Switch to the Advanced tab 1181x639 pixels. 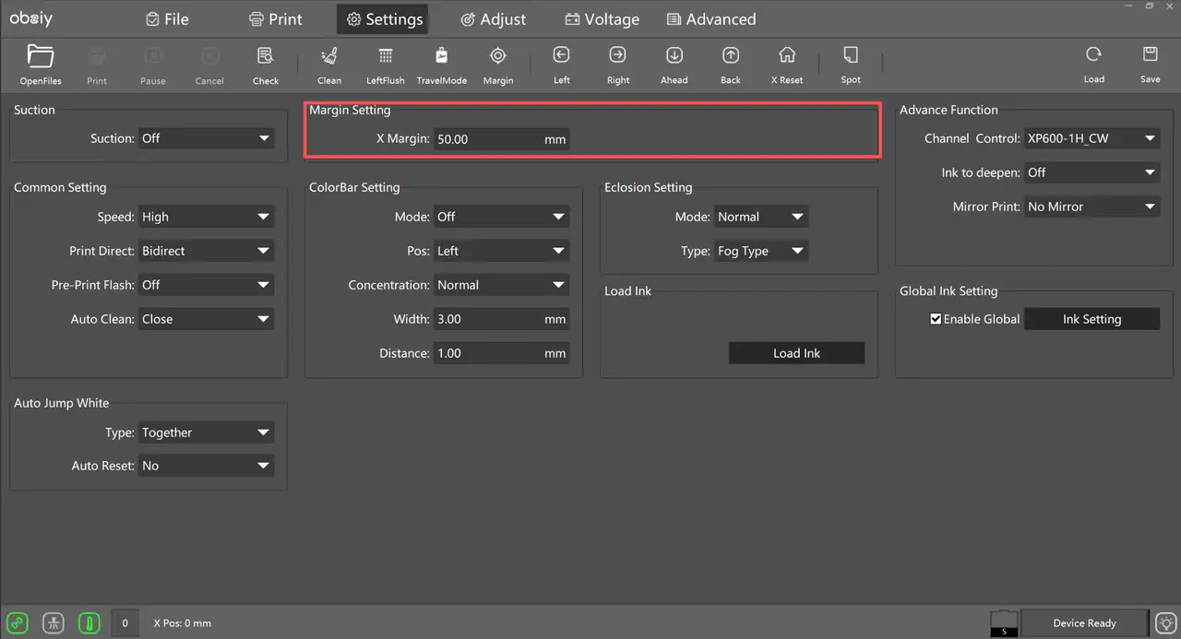(711, 19)
